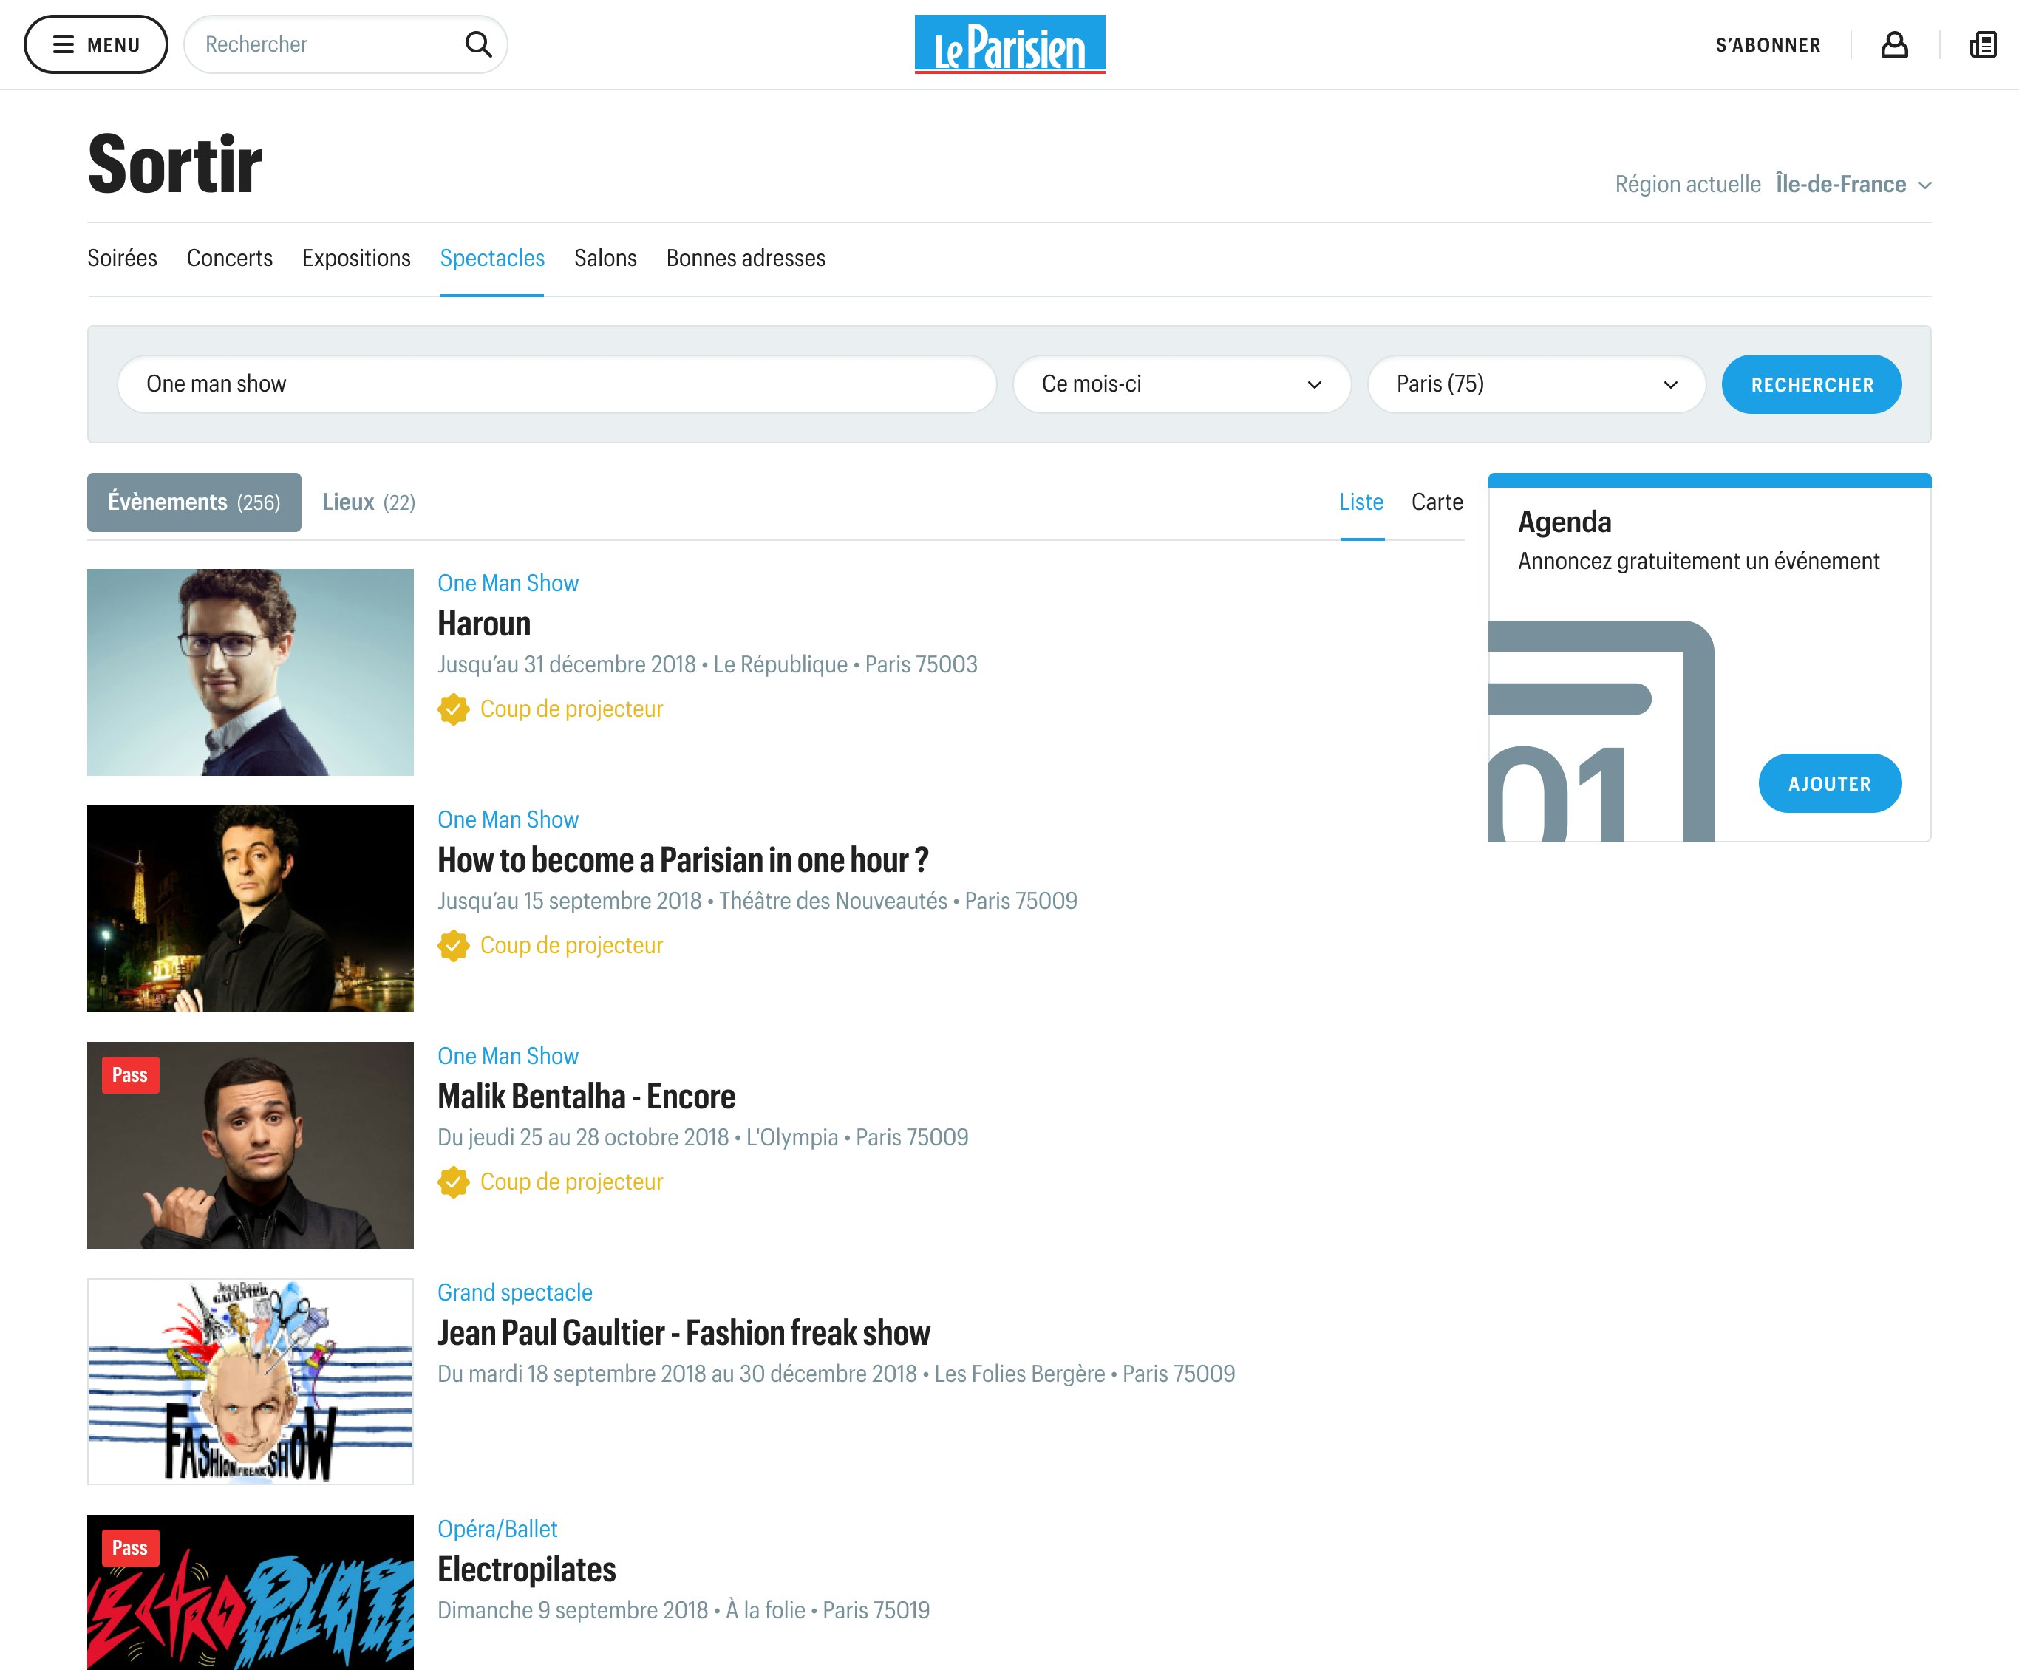Open the hamburger MENU button
The image size is (2019, 1670).
coord(96,44)
